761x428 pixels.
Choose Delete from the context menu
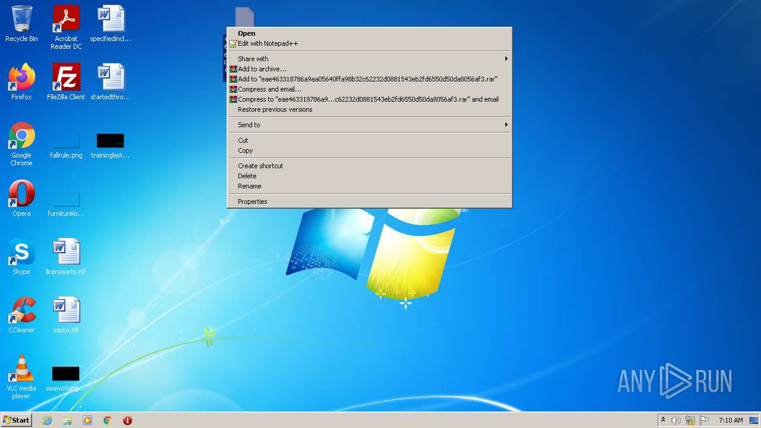click(369, 176)
